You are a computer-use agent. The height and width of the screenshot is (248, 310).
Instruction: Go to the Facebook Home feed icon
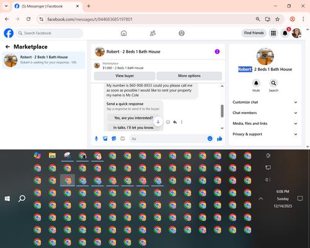123,33
